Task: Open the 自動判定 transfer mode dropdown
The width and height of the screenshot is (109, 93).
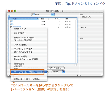Action: 58,72
